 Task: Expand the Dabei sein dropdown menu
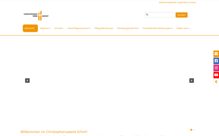pos(183,28)
